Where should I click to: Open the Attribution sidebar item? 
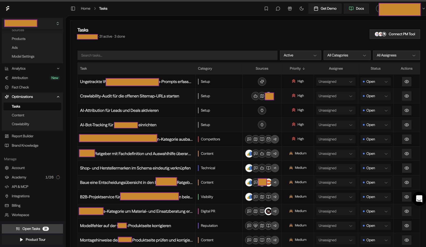coord(20,78)
